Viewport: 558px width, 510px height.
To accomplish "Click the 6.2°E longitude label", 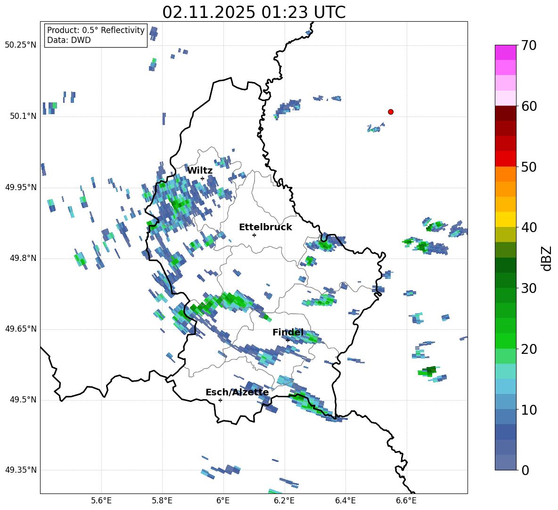I will point(284,501).
